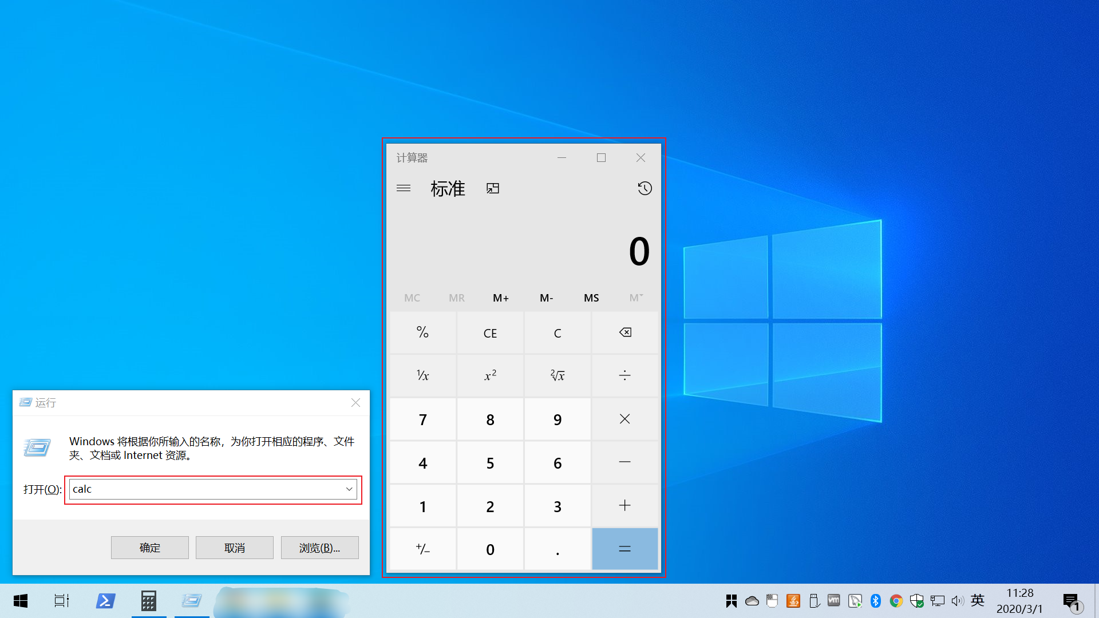The width and height of the screenshot is (1099, 618).
Task: Click the 确定 button in Run dialog
Action: click(x=150, y=548)
